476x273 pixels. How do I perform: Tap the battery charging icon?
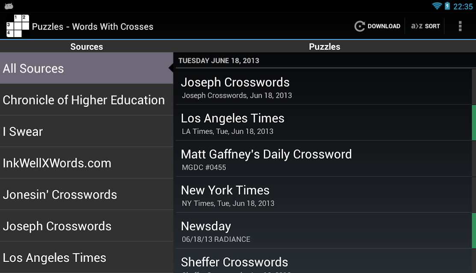coord(447,6)
